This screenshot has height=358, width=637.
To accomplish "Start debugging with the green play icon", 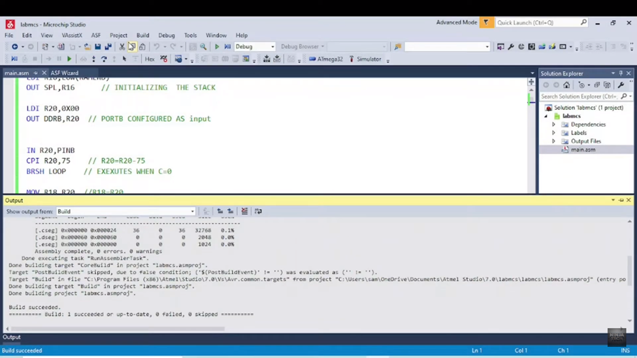I will click(x=217, y=47).
